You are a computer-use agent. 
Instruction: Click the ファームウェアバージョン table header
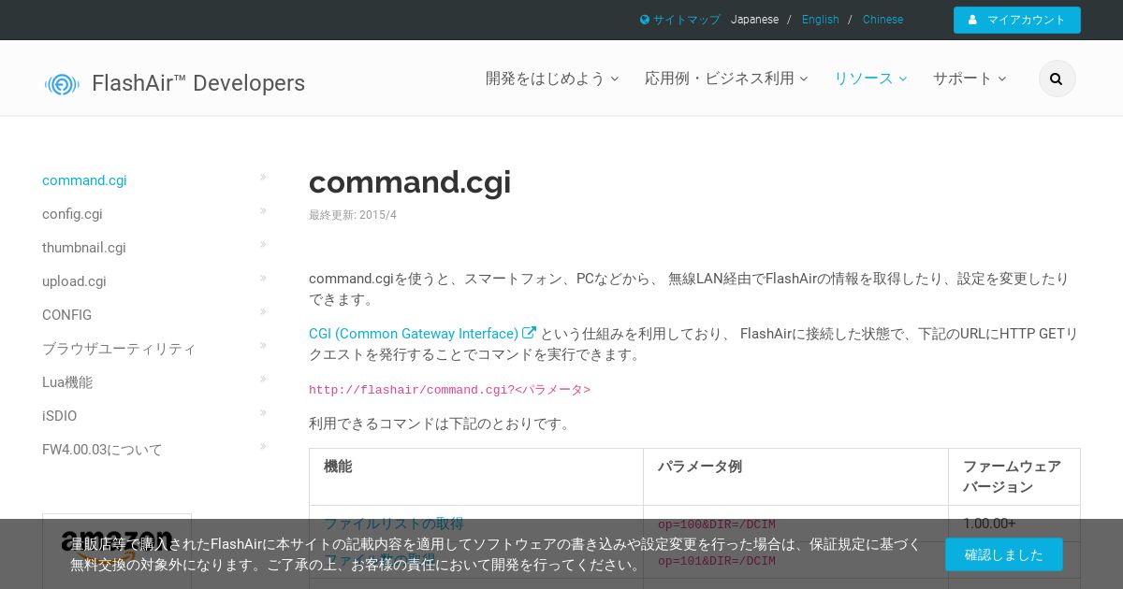(1013, 476)
